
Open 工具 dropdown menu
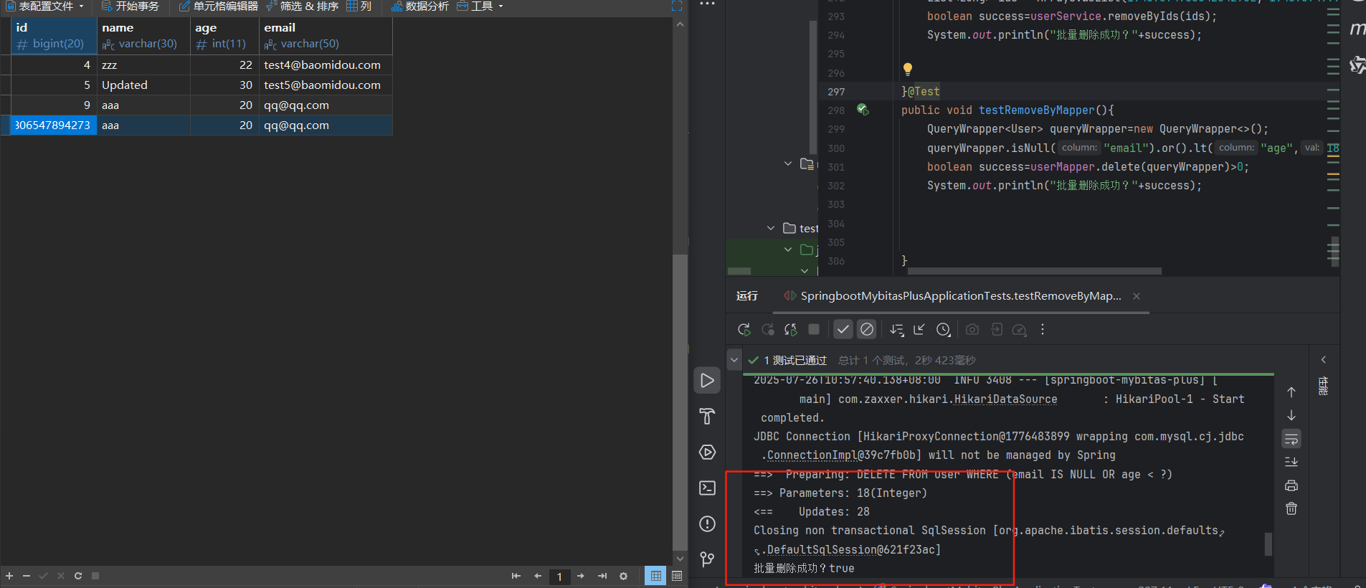480,6
